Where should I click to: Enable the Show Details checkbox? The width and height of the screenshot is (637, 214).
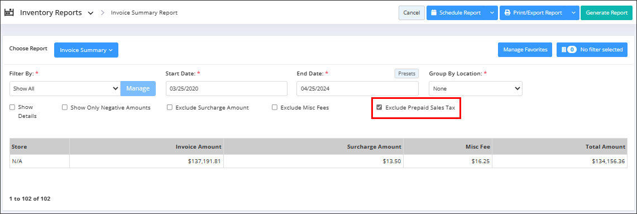(x=12, y=107)
